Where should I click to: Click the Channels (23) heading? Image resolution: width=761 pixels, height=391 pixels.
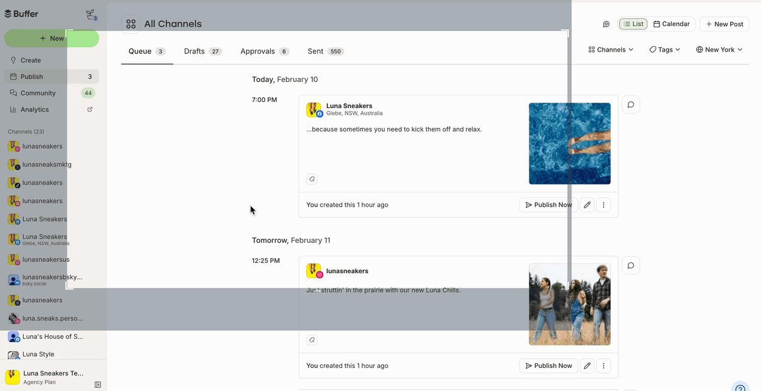point(26,132)
